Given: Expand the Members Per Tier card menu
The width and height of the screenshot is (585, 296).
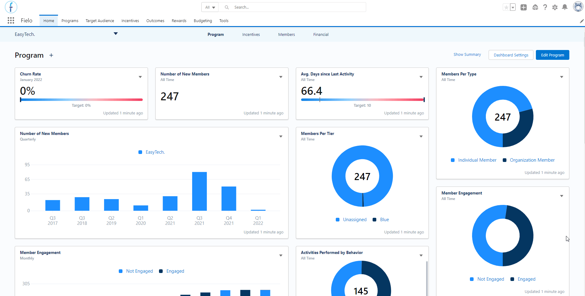Looking at the screenshot, I should [x=421, y=136].
